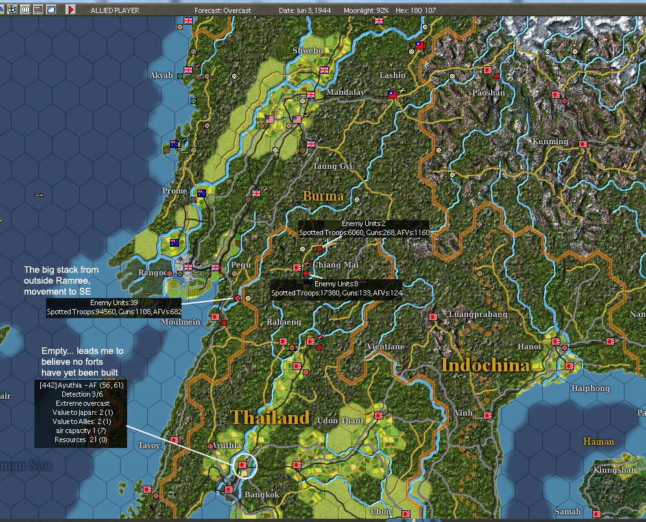The height and width of the screenshot is (522, 646).
Task: Select the Japanese flag at Haiphong
Action: click(x=569, y=366)
